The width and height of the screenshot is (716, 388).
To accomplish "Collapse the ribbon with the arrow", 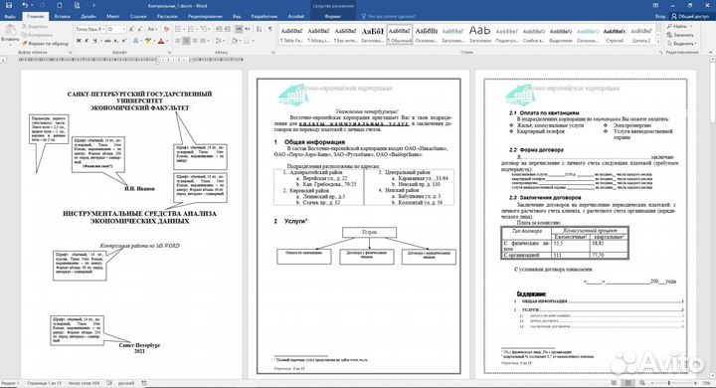I will click(710, 53).
